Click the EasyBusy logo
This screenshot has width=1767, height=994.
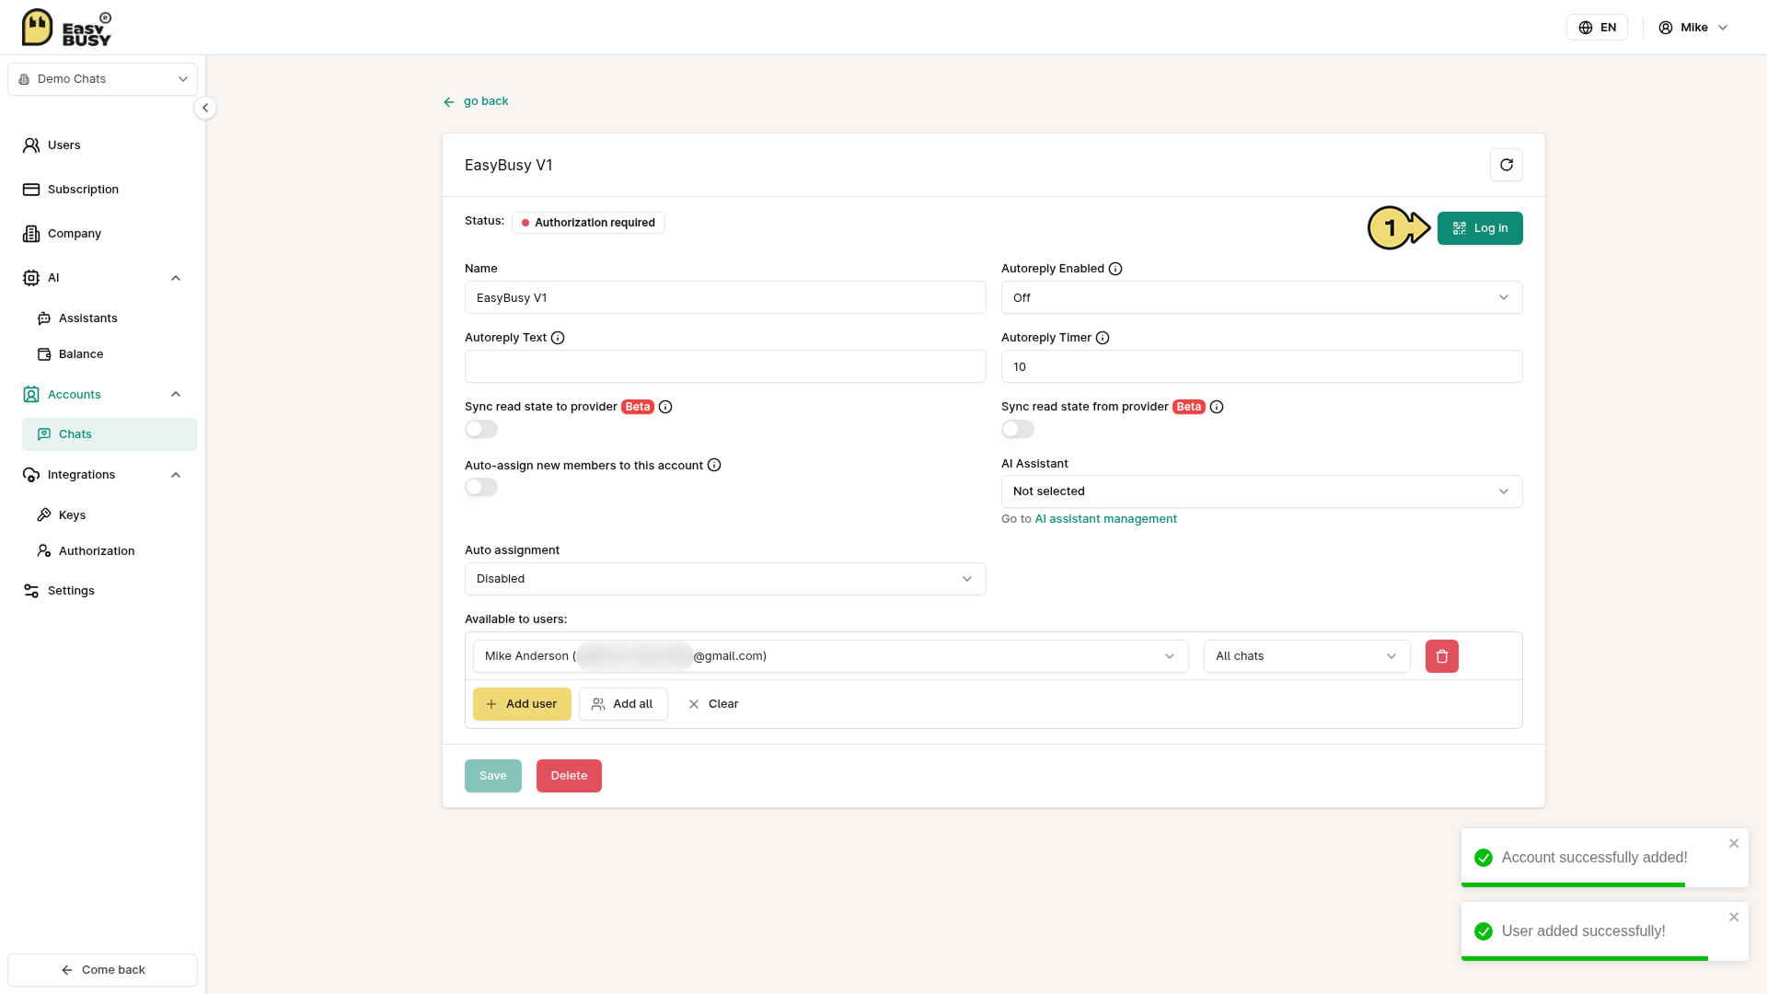coord(66,28)
